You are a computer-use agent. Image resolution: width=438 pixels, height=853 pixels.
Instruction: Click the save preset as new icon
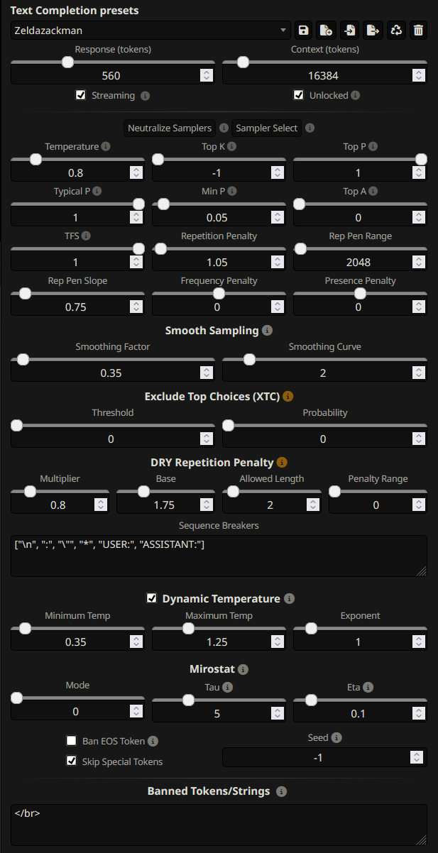point(327,30)
